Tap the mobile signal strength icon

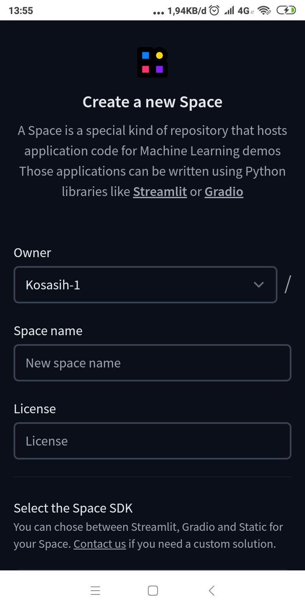click(229, 11)
